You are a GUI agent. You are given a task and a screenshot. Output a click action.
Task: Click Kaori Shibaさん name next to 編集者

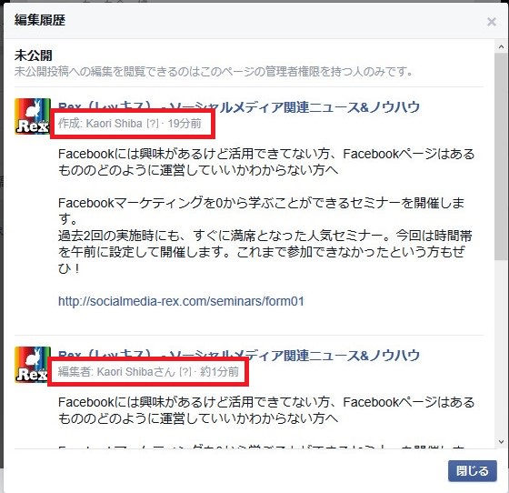pyautogui.click(x=136, y=371)
